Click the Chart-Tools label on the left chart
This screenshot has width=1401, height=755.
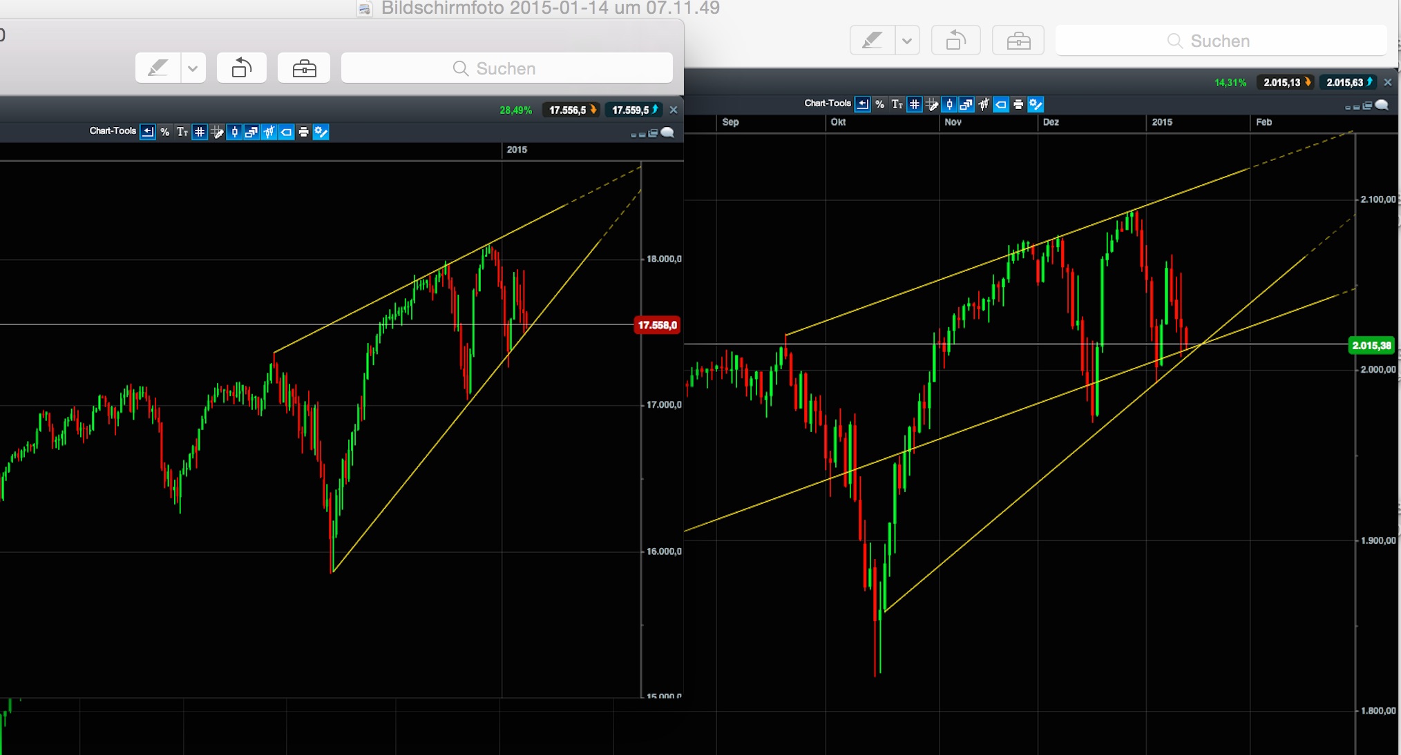click(x=113, y=132)
